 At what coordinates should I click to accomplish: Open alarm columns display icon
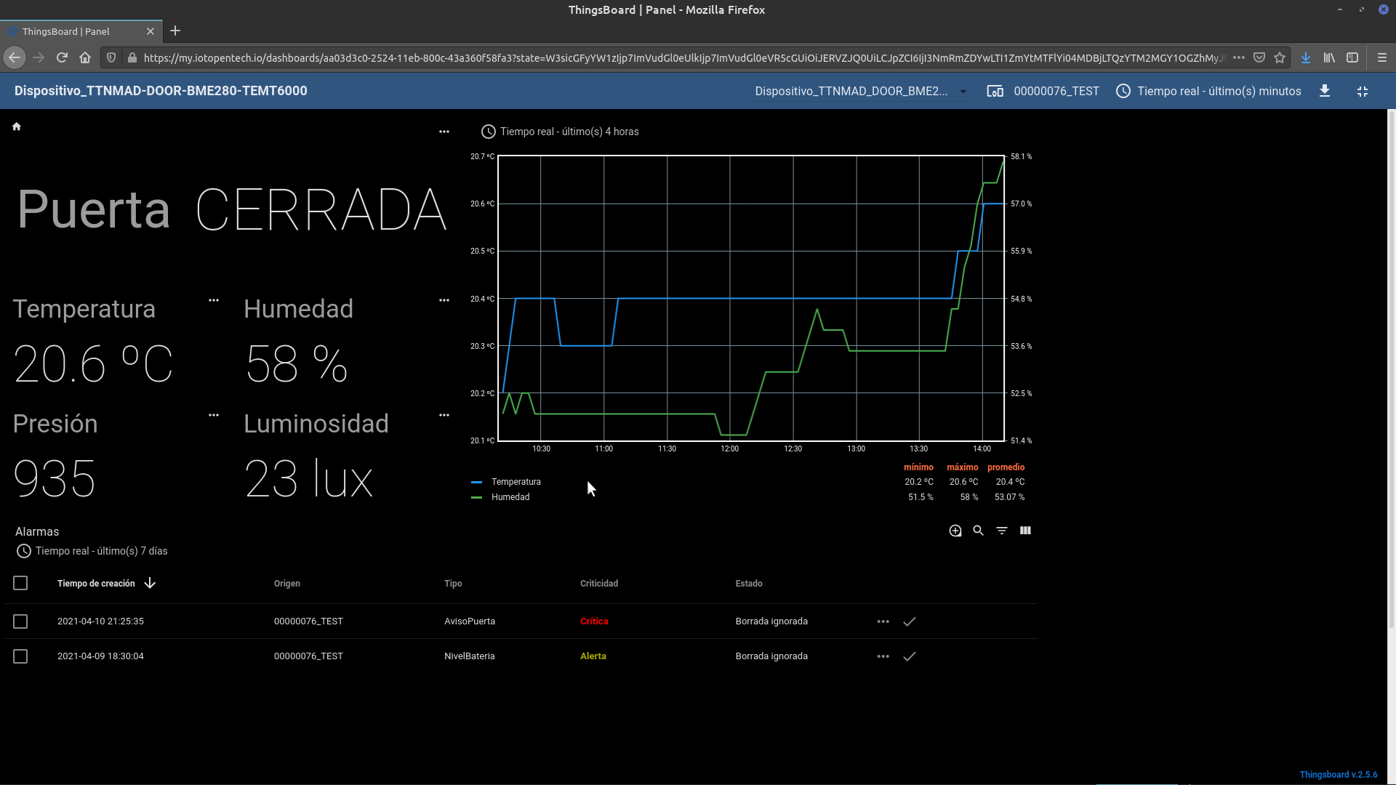(1025, 531)
